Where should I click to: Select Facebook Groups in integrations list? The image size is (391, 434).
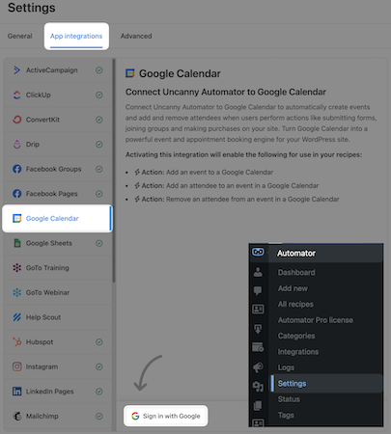click(58, 169)
